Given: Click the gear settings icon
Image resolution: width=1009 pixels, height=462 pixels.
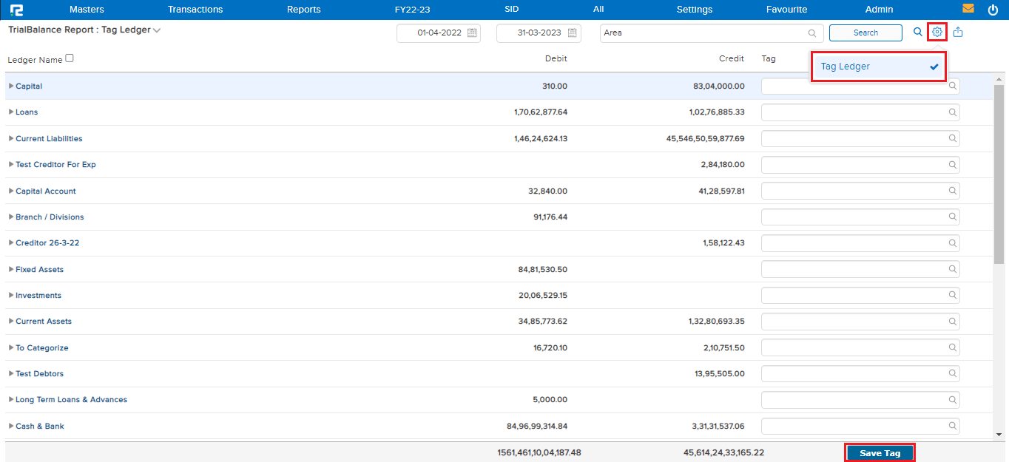Looking at the screenshot, I should 937,33.
